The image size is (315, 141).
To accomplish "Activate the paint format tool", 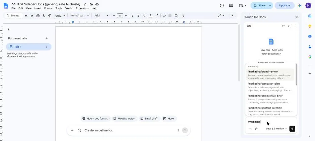I will click(x=50, y=16).
